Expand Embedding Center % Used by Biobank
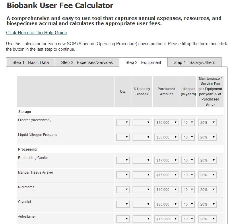The image size is (233, 224). 142,160
